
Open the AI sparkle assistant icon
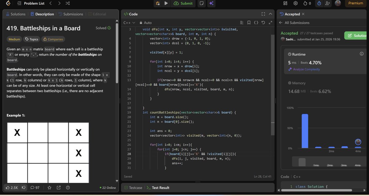[x=211, y=3]
